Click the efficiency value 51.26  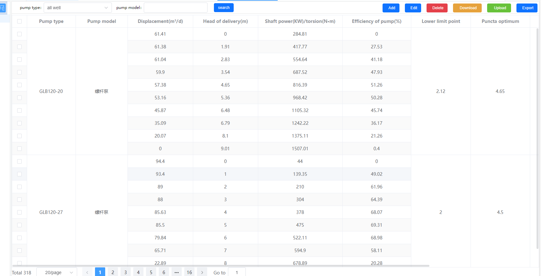click(x=377, y=85)
